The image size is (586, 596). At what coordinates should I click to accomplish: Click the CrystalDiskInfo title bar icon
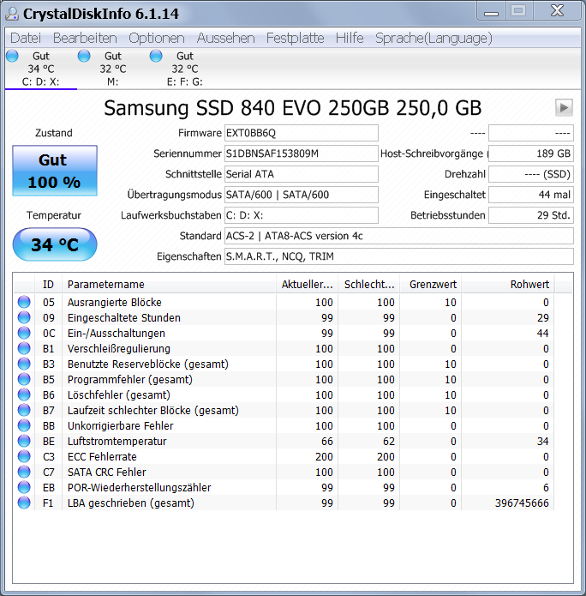pyautogui.click(x=12, y=14)
